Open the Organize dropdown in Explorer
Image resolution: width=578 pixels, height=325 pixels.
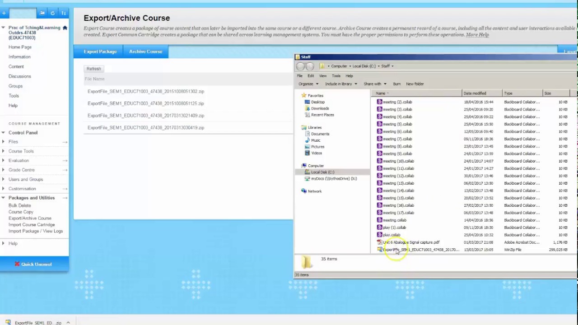308,84
